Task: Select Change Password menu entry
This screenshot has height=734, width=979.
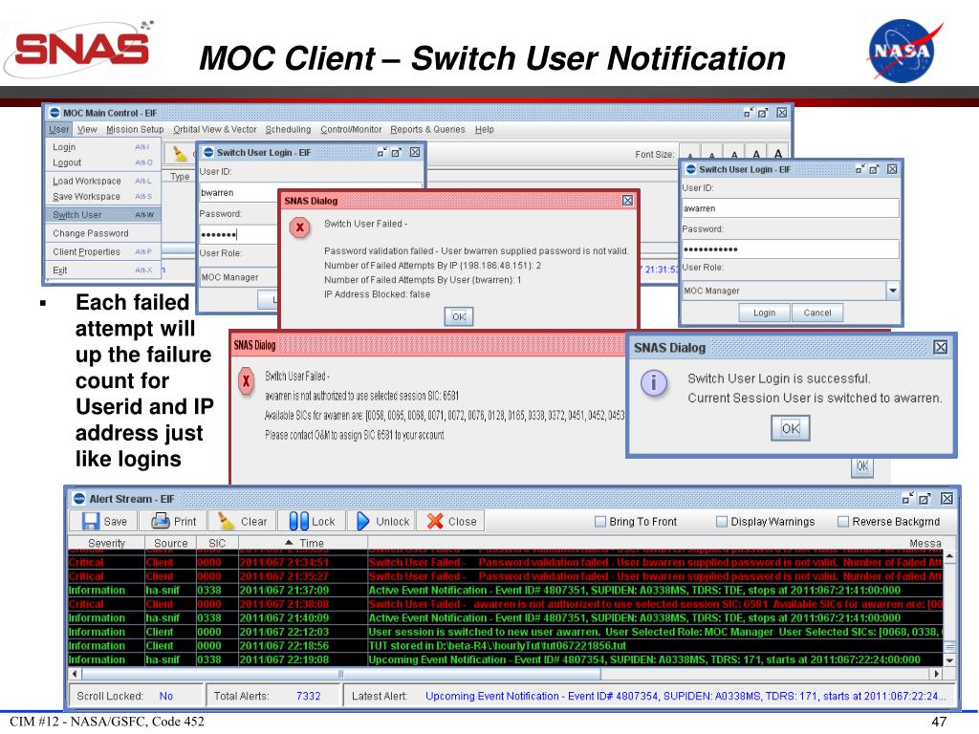Action: 103,233
